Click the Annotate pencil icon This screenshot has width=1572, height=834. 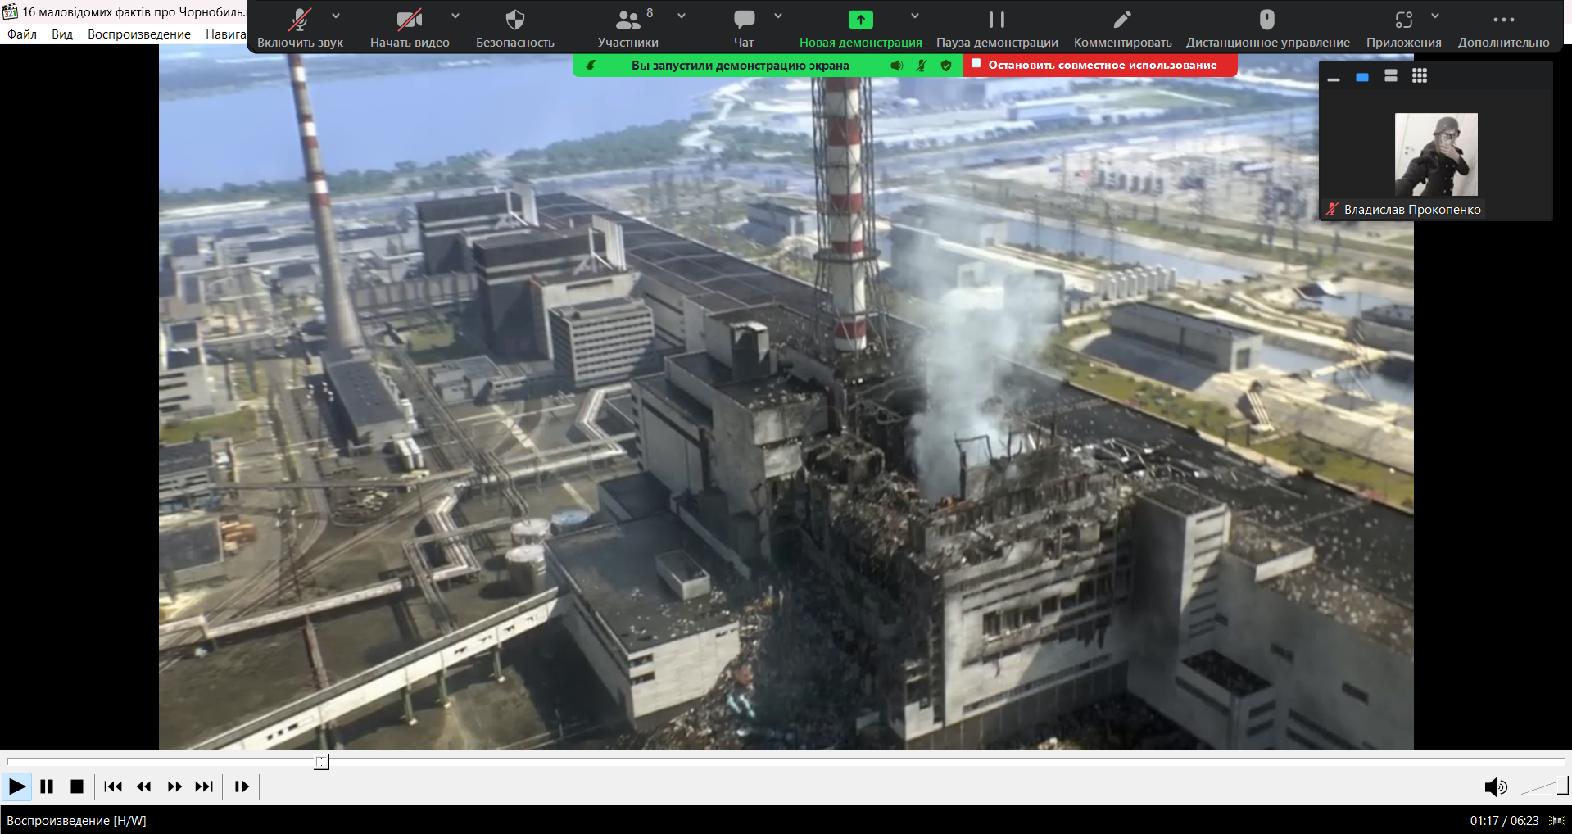point(1122,20)
